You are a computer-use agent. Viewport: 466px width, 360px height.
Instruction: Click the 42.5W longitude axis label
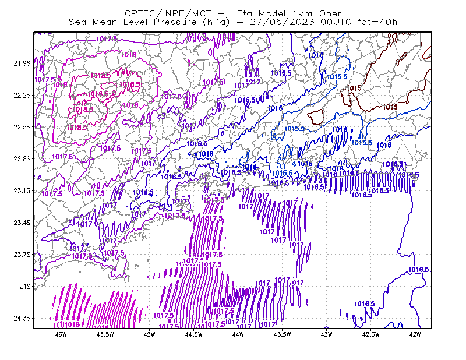click(370, 334)
